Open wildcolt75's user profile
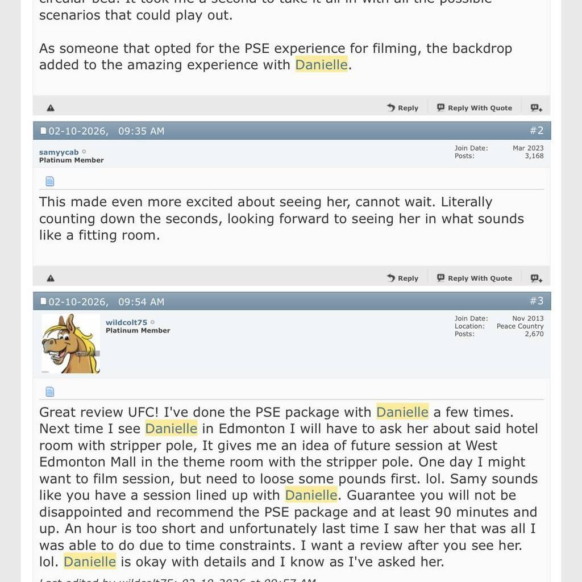The image size is (582, 582). 126,322
